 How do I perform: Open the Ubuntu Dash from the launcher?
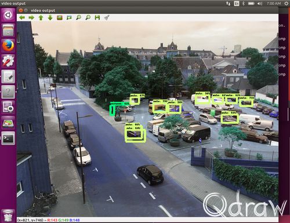point(8,15)
